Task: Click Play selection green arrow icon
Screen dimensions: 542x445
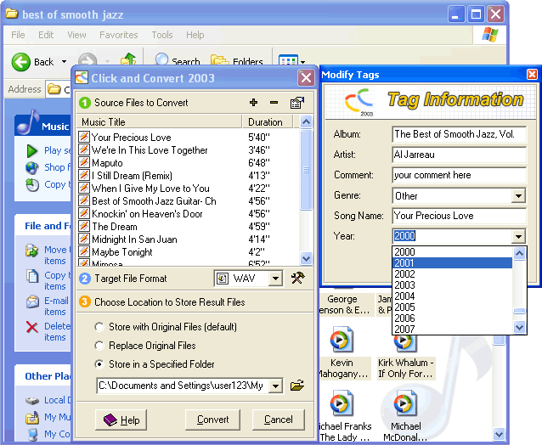Action: 32,150
